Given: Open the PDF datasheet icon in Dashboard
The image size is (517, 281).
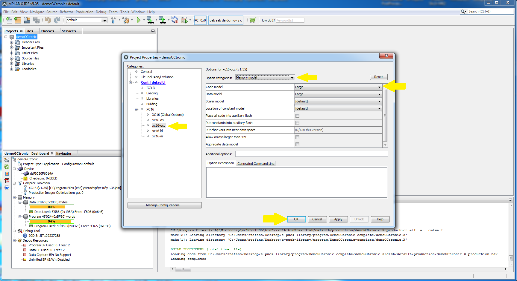Looking at the screenshot, I should (x=7, y=181).
